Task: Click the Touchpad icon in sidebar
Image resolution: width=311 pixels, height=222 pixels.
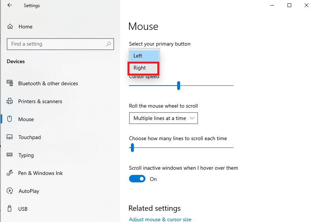Action: 10,137
